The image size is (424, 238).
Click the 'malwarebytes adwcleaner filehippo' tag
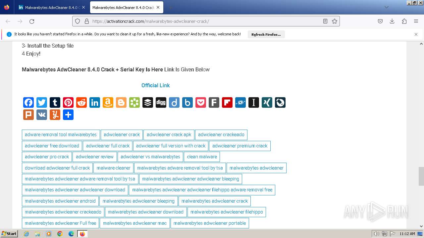(x=227, y=212)
